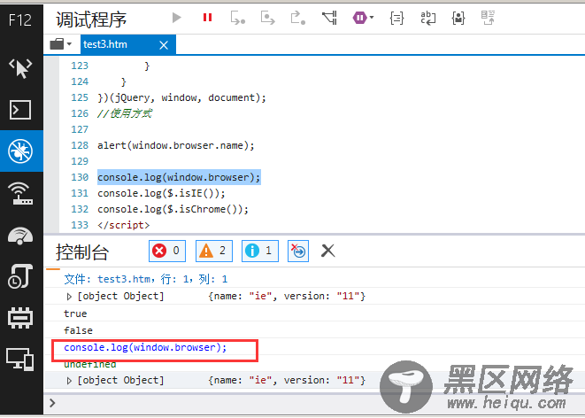Click the console.log($.isIE()); line
Screen dimensions: 585x418
click(161, 193)
